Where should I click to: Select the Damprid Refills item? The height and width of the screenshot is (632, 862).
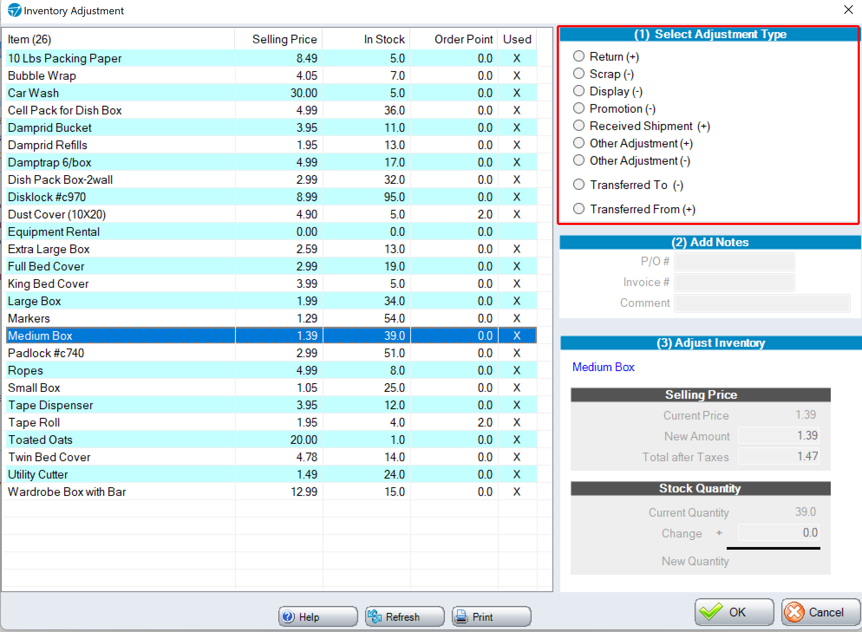tap(271, 145)
